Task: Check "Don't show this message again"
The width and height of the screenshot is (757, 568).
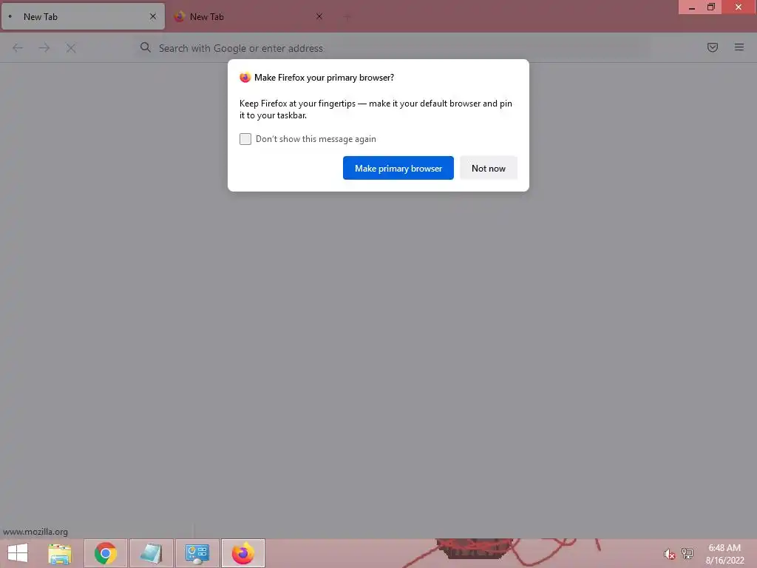Action: click(245, 139)
